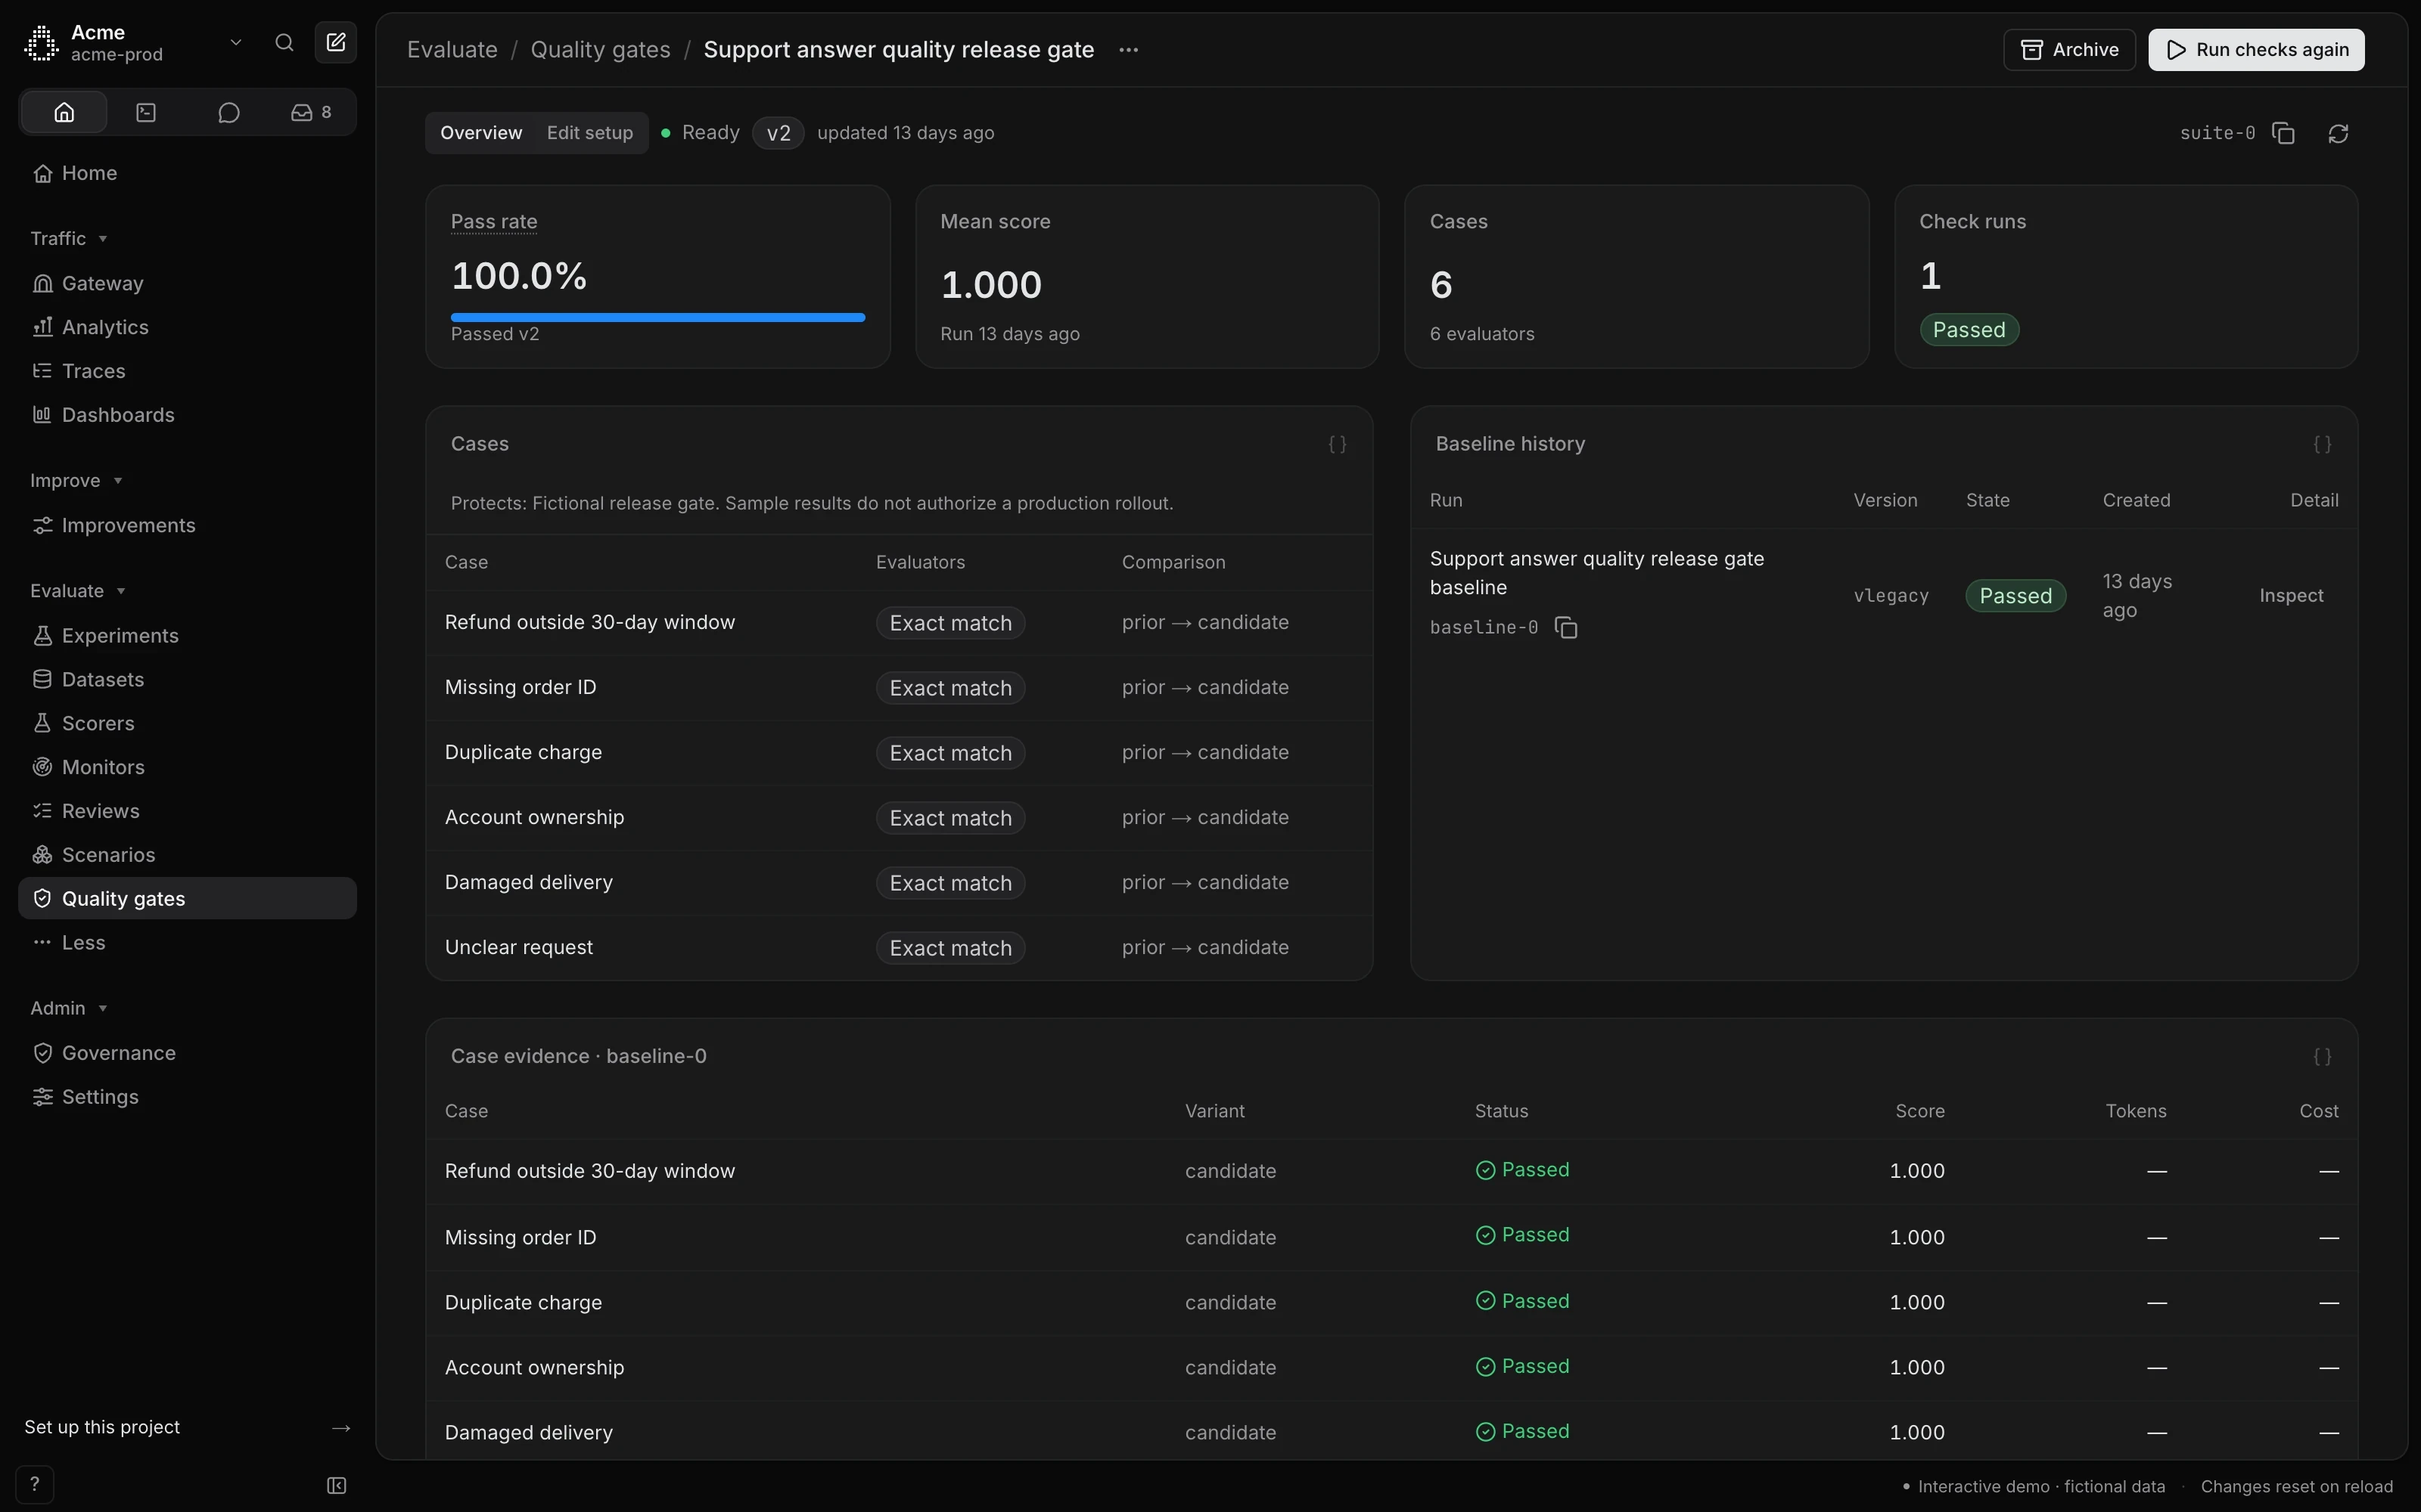Copy the suite-0 identifier

coord(2283,133)
